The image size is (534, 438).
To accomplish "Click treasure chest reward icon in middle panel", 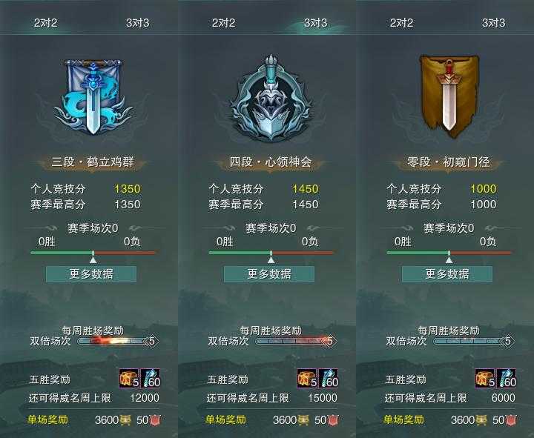I will pos(307,378).
